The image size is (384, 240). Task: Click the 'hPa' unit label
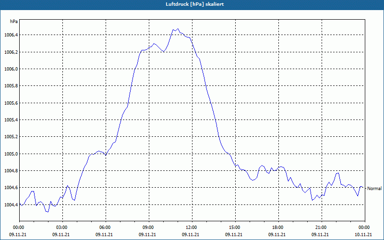(14, 22)
